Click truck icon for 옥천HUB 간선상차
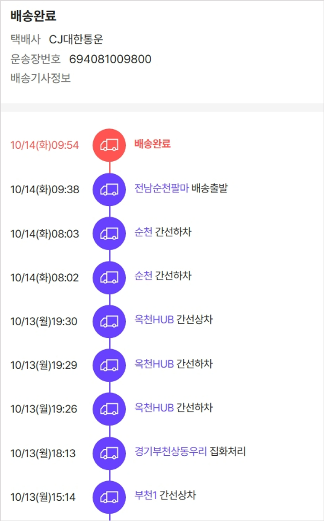 click(109, 321)
